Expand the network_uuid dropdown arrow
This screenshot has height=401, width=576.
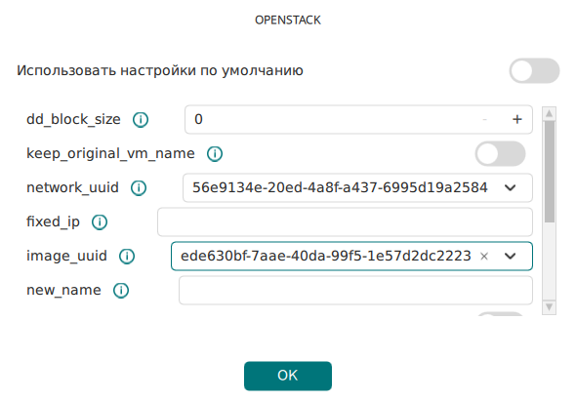pos(511,188)
